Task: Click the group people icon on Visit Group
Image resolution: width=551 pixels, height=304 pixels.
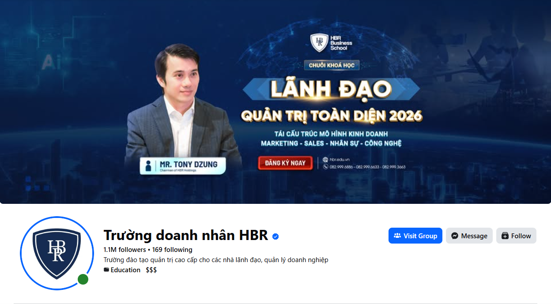Action: pyautogui.click(x=397, y=236)
